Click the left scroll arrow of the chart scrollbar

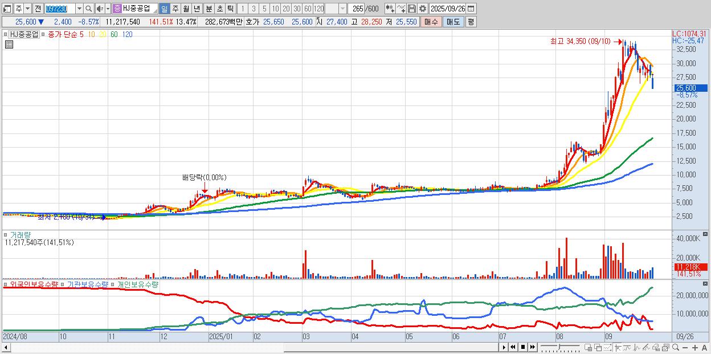pyautogui.click(x=6, y=347)
